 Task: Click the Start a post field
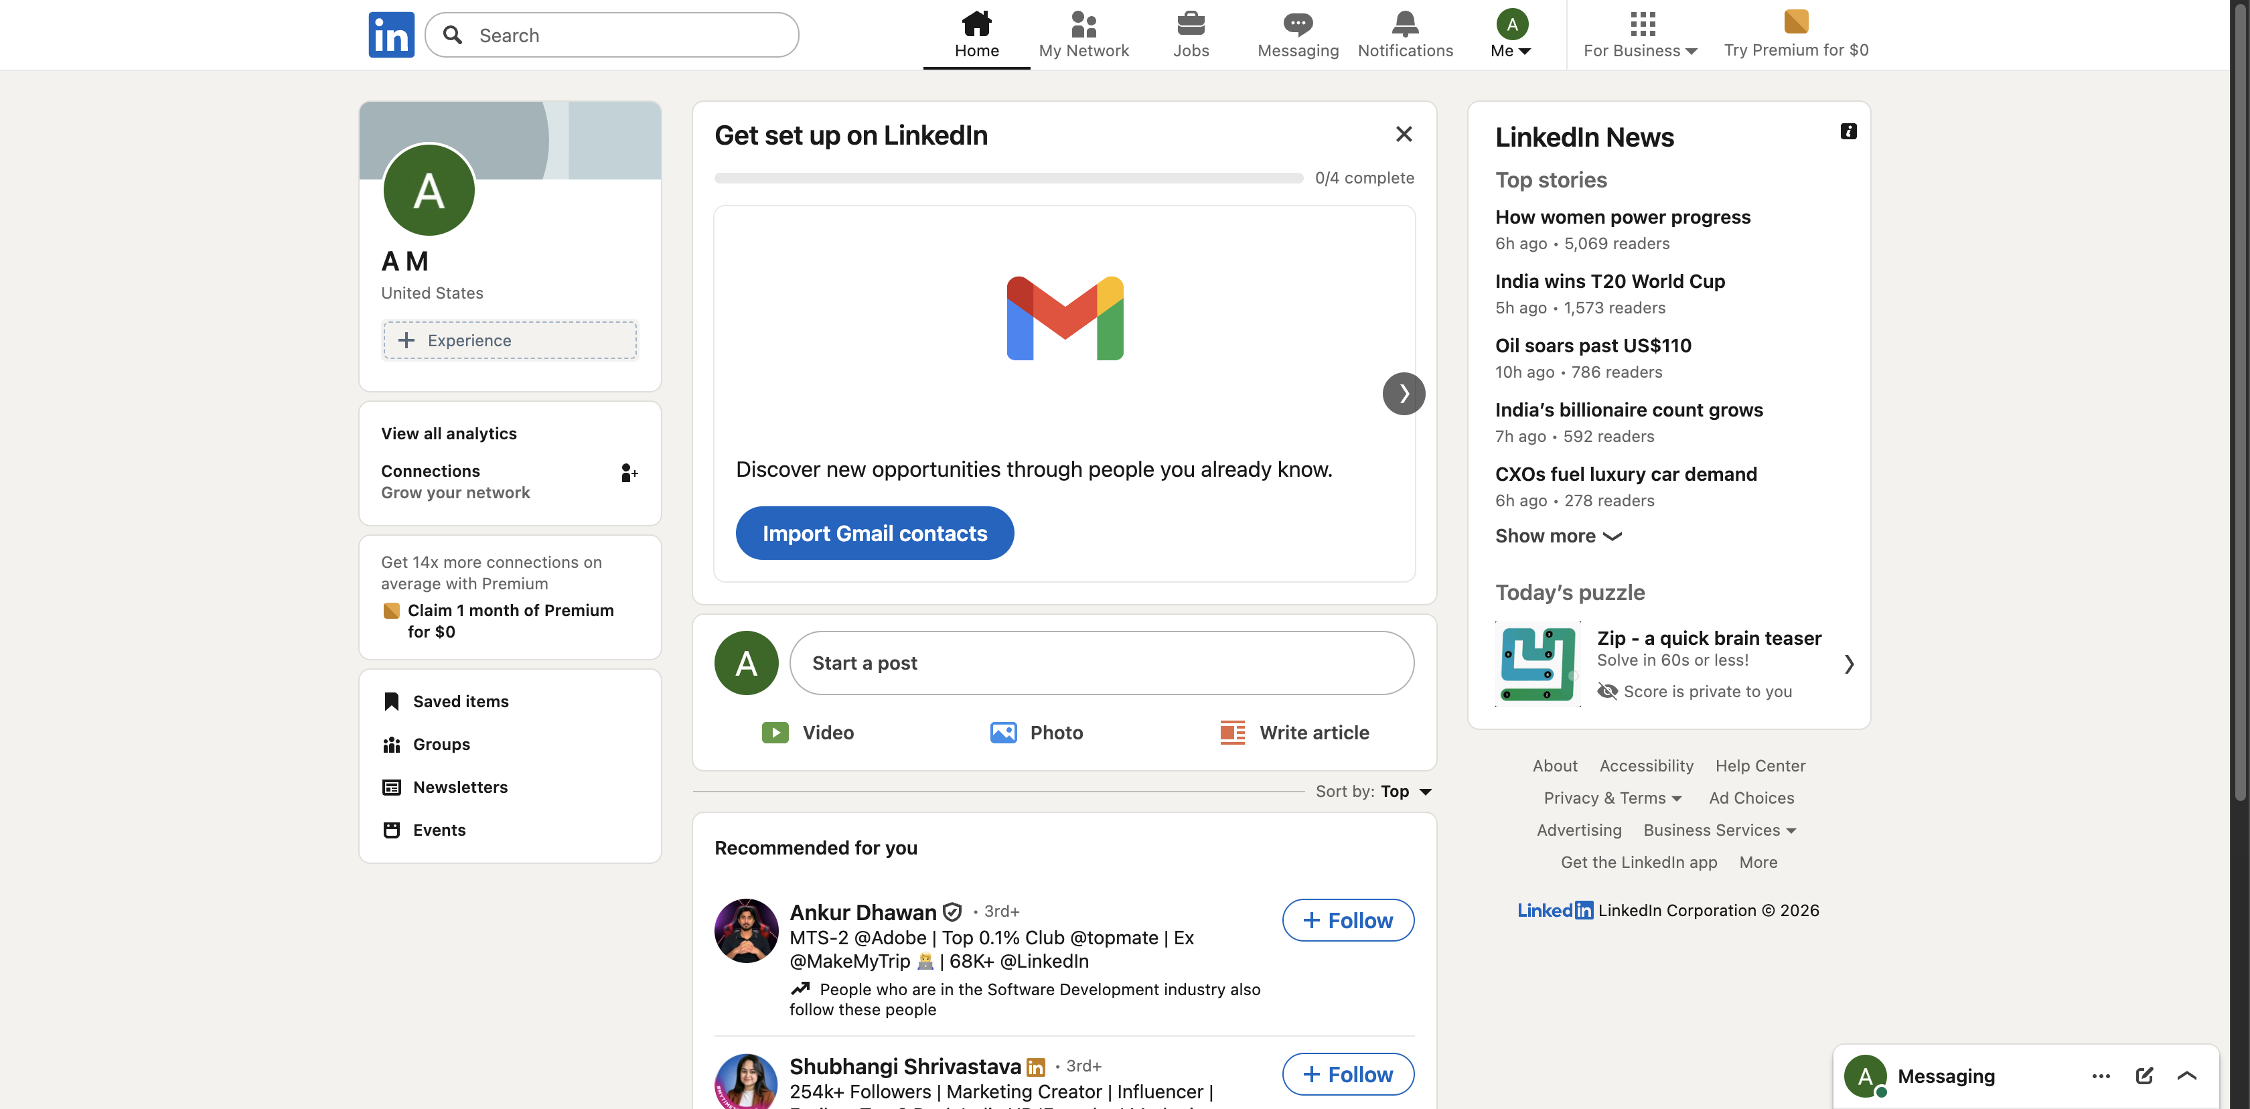tap(1102, 663)
